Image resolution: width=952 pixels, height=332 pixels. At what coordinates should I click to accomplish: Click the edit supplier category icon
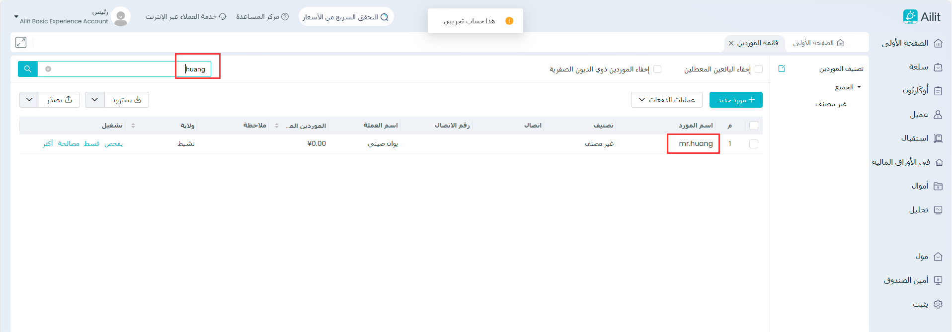(782, 68)
